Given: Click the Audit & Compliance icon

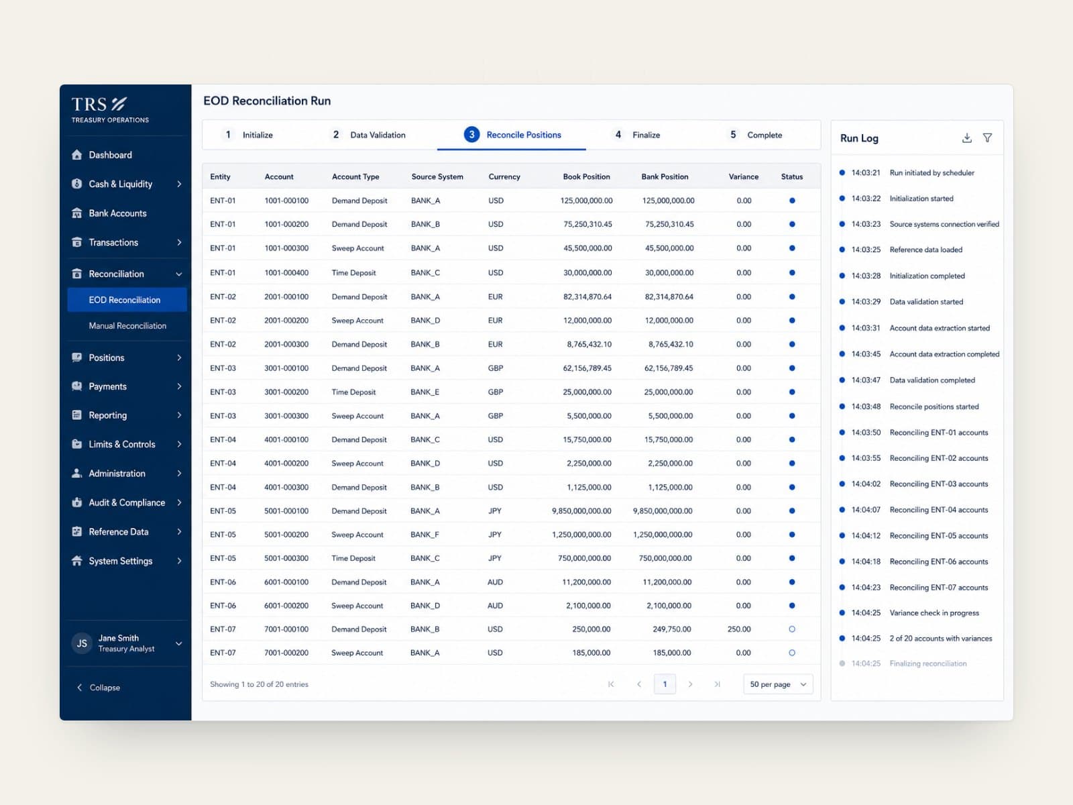Looking at the screenshot, I should click(x=77, y=502).
